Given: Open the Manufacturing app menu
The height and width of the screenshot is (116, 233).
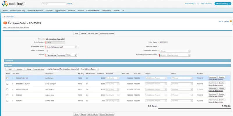Looking at the screenshot, I should (223, 4).
